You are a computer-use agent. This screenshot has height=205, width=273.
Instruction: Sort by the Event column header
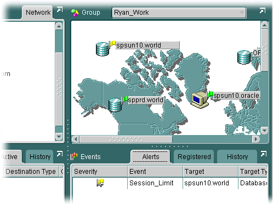[x=155, y=172]
